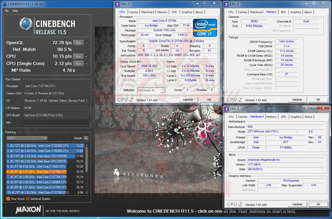Screen dimensions: 332x219
Task: Toggle the OpenGL test checkbox
Action: pyautogui.click(x=87, y=42)
